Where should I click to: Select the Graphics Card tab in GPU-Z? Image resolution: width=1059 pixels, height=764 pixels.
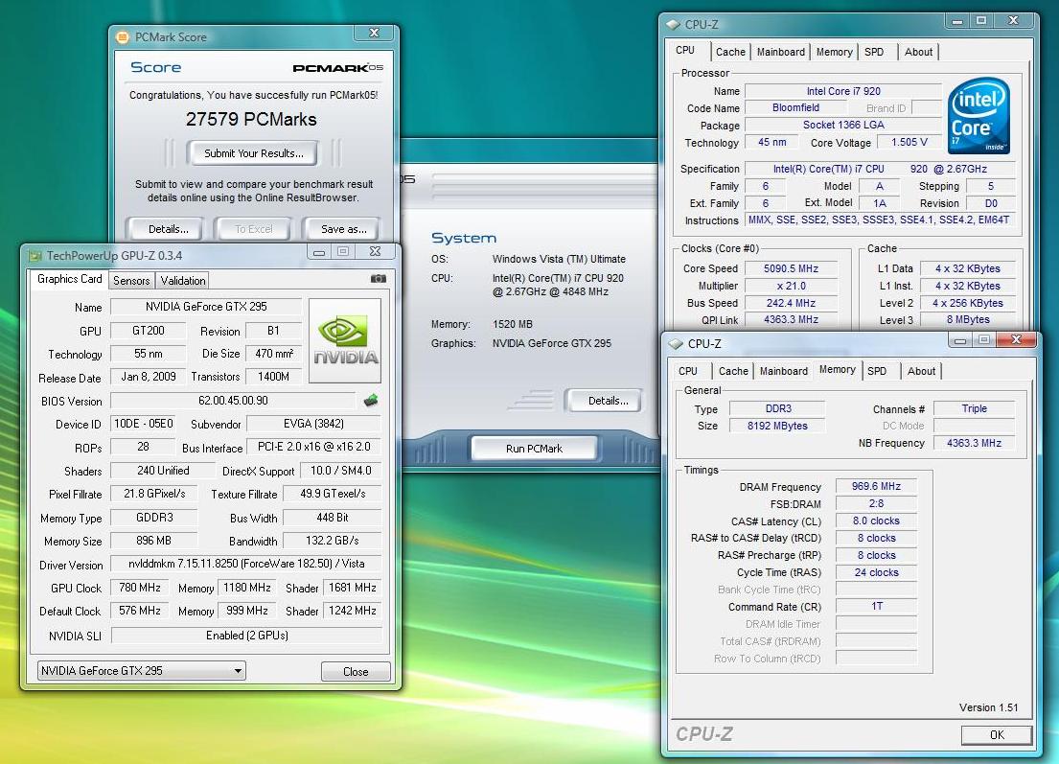pyautogui.click(x=70, y=279)
